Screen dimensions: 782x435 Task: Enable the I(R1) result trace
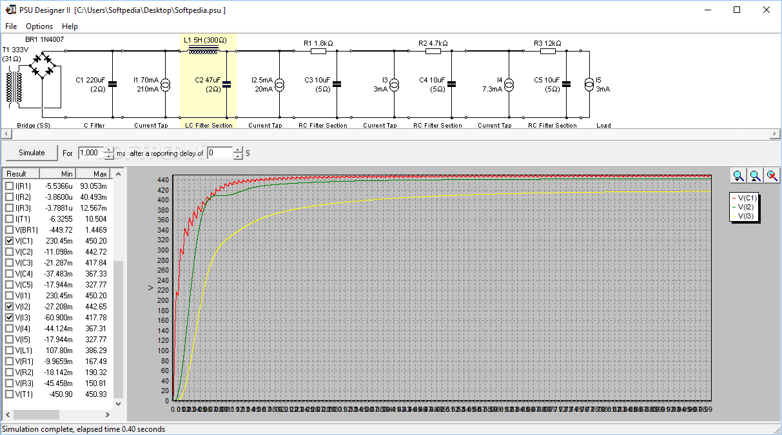tap(9, 186)
